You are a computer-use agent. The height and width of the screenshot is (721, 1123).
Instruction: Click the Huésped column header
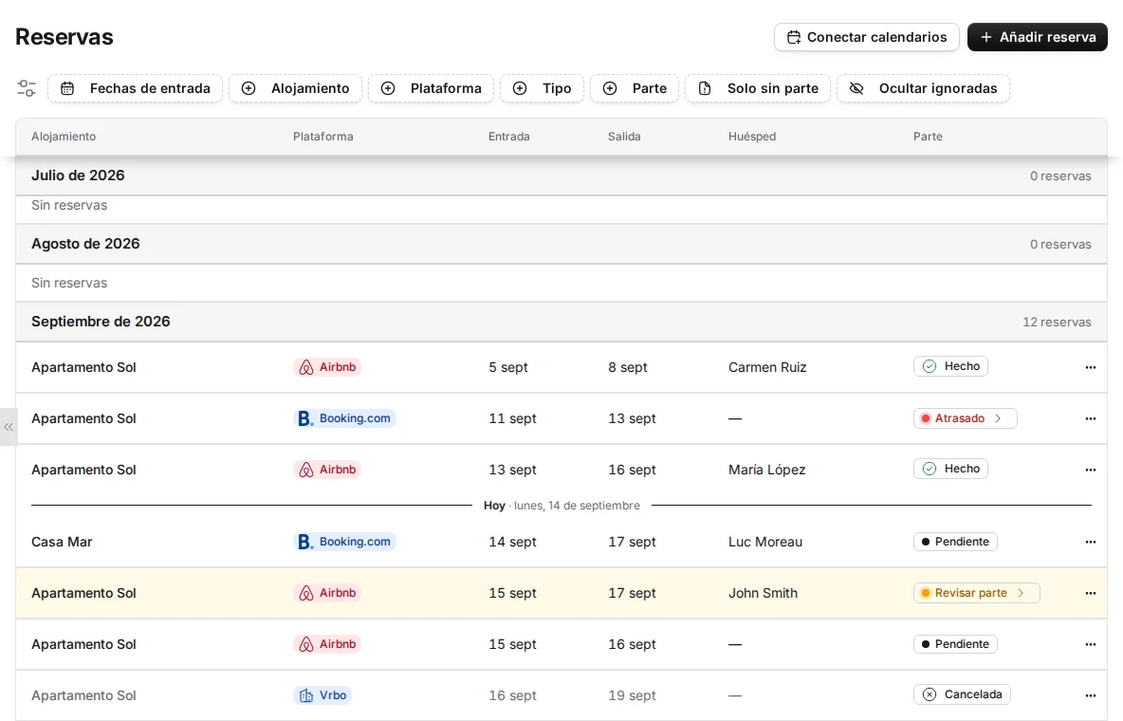[x=752, y=137]
